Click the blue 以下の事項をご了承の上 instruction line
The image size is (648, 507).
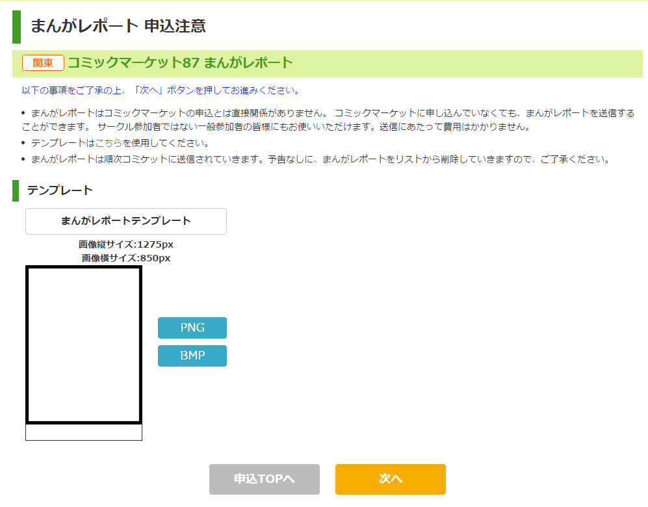pyautogui.click(x=161, y=90)
